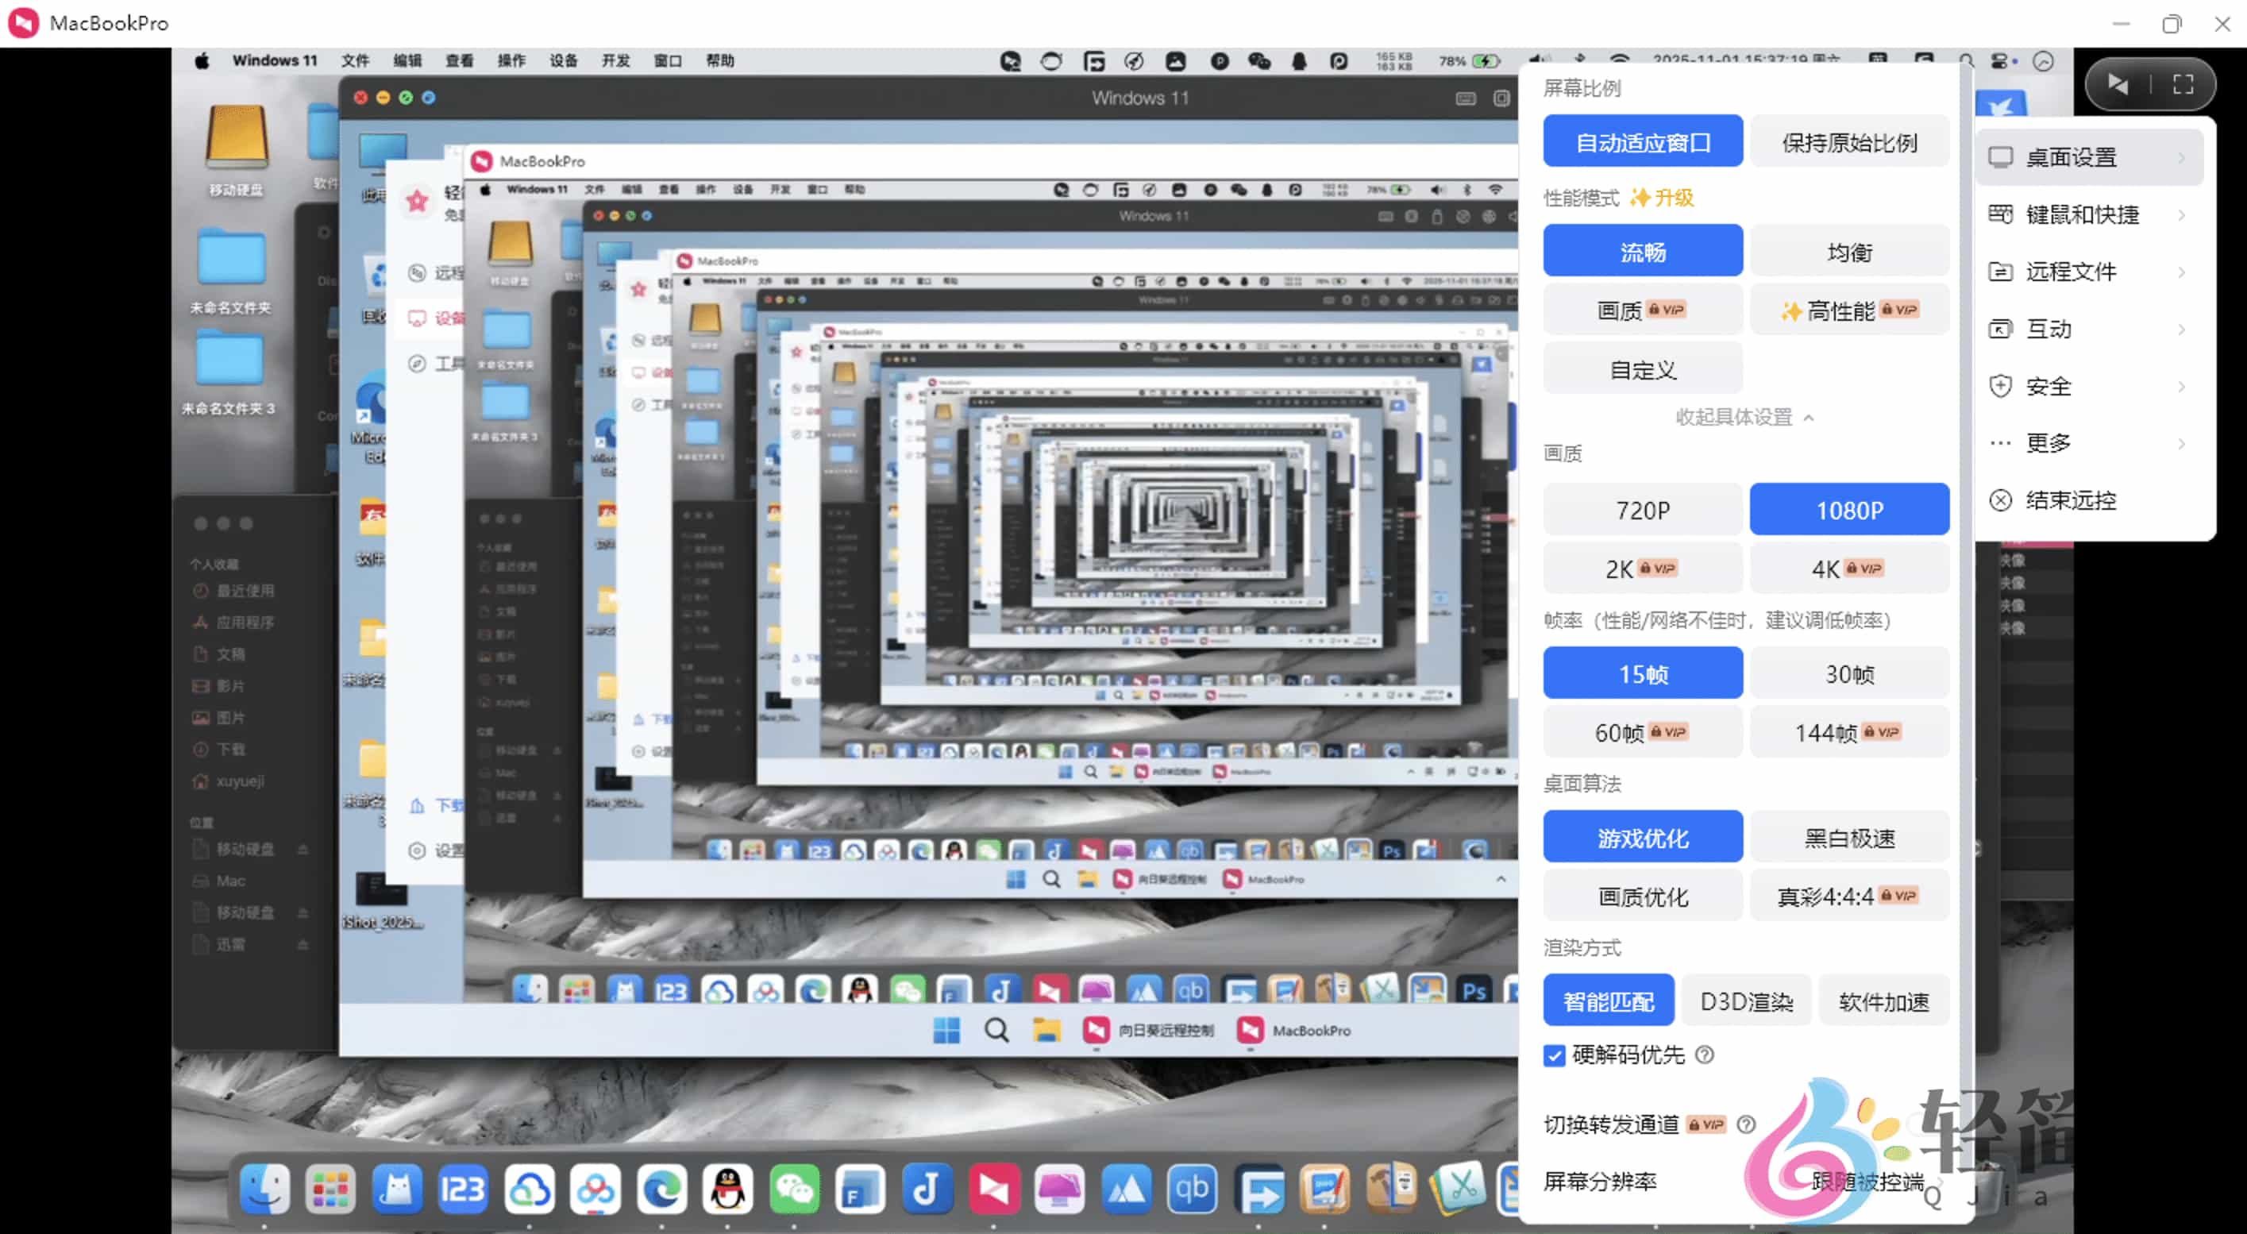Viewport: 2247px width, 1234px height.
Task: Switch frame rate to 30帧
Action: (x=1848, y=674)
